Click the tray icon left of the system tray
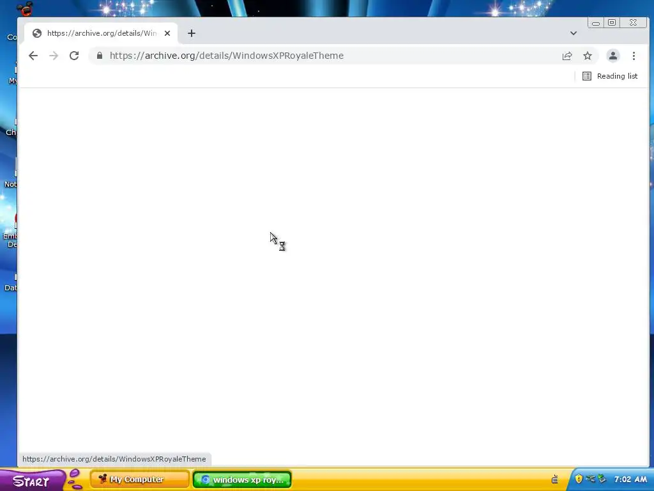Viewport: 654px width, 491px height. point(555,479)
